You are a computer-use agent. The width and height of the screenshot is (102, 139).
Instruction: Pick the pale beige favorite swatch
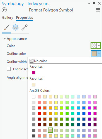pyautogui.click(x=34, y=85)
